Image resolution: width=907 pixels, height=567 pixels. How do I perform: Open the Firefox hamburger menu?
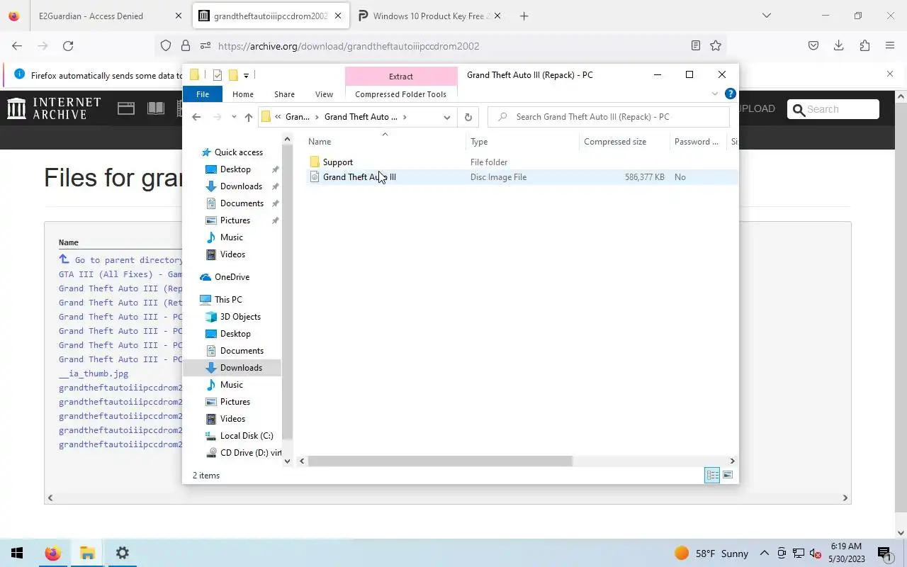[x=890, y=46]
